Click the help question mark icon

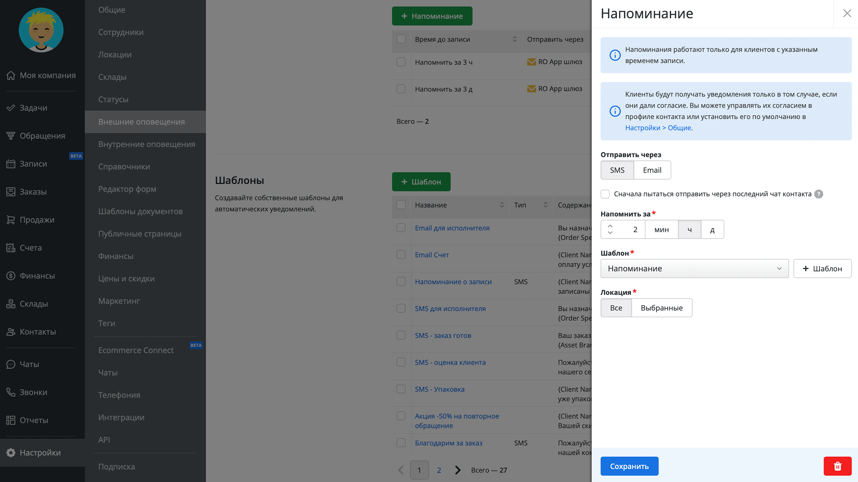818,194
